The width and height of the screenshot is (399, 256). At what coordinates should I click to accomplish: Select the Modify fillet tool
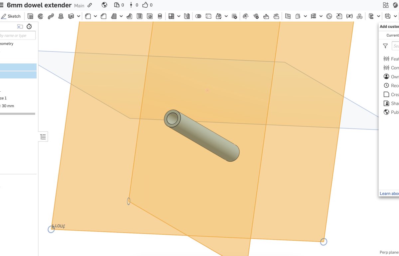click(x=246, y=16)
